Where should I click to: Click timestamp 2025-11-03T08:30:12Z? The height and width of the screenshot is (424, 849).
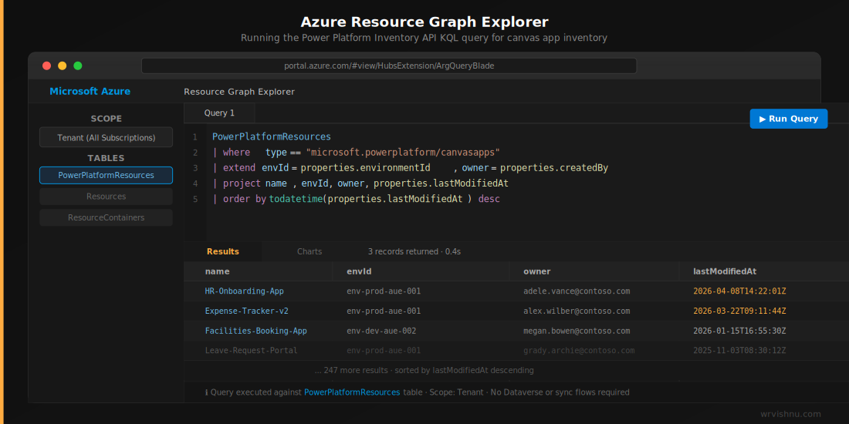click(x=739, y=351)
